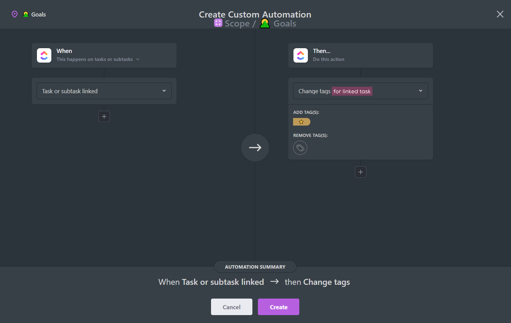Close the Create Custom Automation dialog
Image resolution: width=511 pixels, height=323 pixels.
click(500, 14)
